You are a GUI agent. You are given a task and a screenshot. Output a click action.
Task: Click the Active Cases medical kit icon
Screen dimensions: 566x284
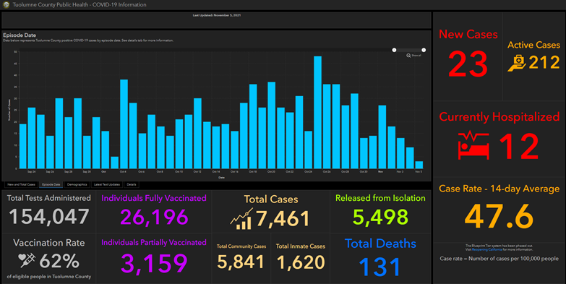click(517, 63)
